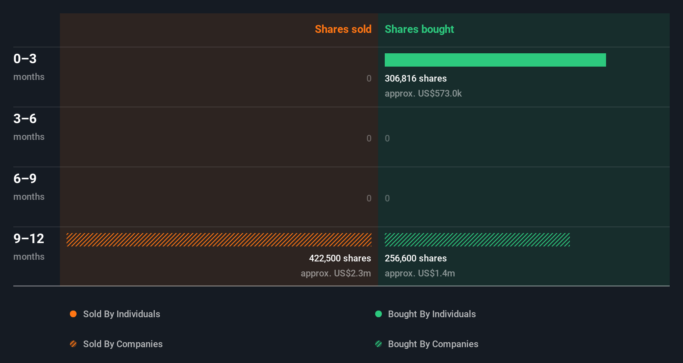Click the 0 sold value in 3–6 months row
The image size is (683, 363).
pyautogui.click(x=369, y=139)
